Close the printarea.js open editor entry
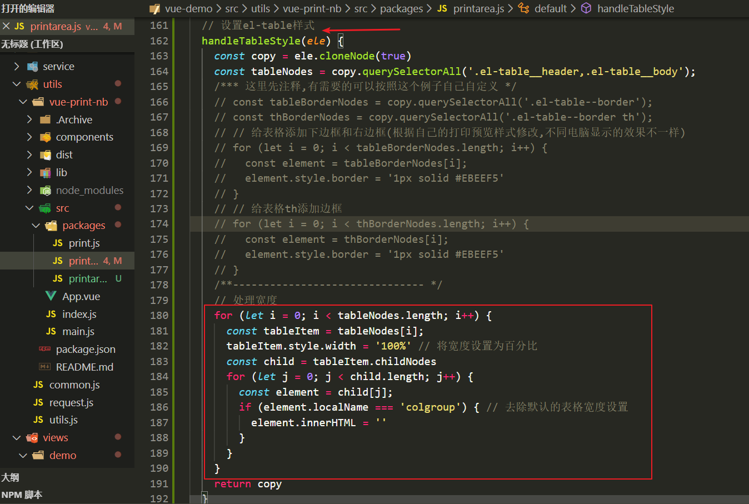Screen dimensions: 749x504 click(6, 26)
